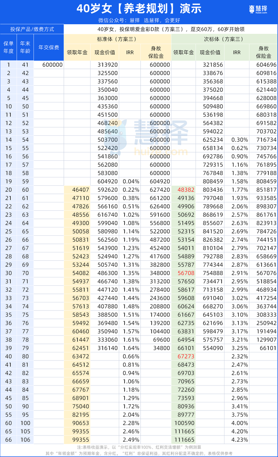This screenshot has width=278, height=457.
Task: Select the IRR value 1.02%
Action: click(x=131, y=215)
